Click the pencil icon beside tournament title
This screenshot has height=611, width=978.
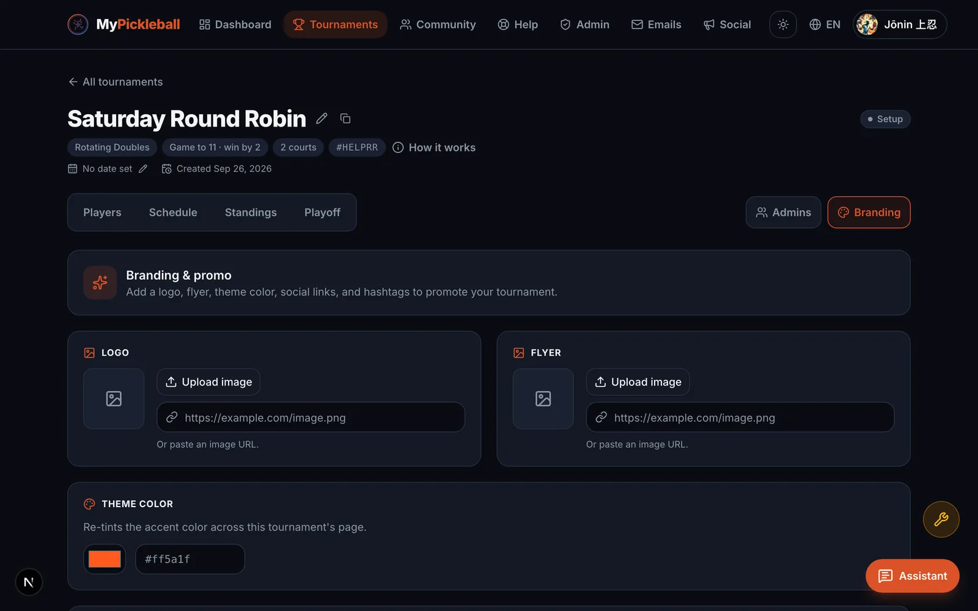point(322,119)
